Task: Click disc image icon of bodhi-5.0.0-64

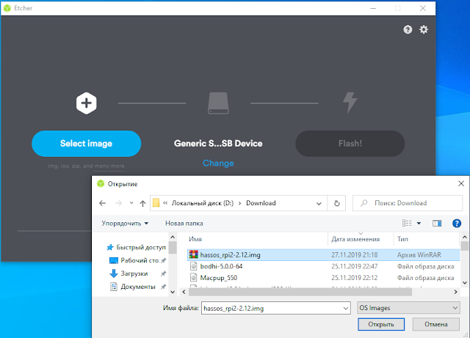Action: [194, 266]
